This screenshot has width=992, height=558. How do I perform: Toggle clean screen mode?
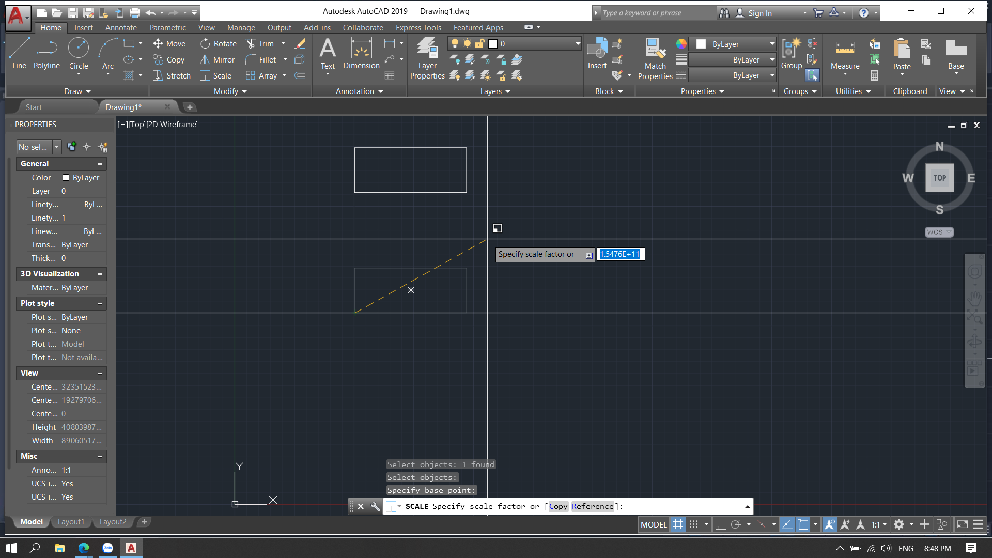[962, 524]
